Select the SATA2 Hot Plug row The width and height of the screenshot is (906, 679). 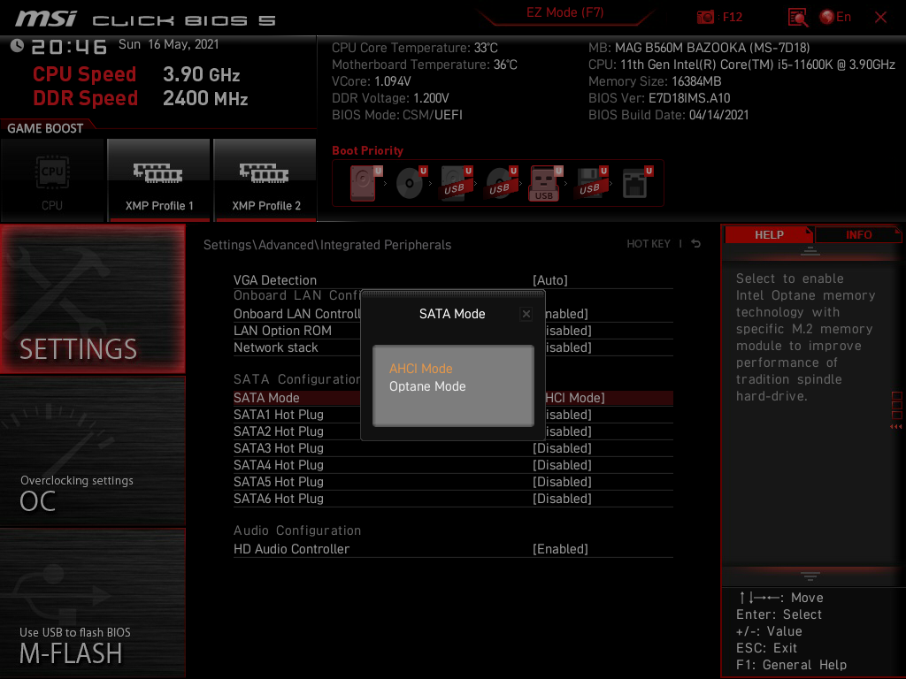[453, 431]
